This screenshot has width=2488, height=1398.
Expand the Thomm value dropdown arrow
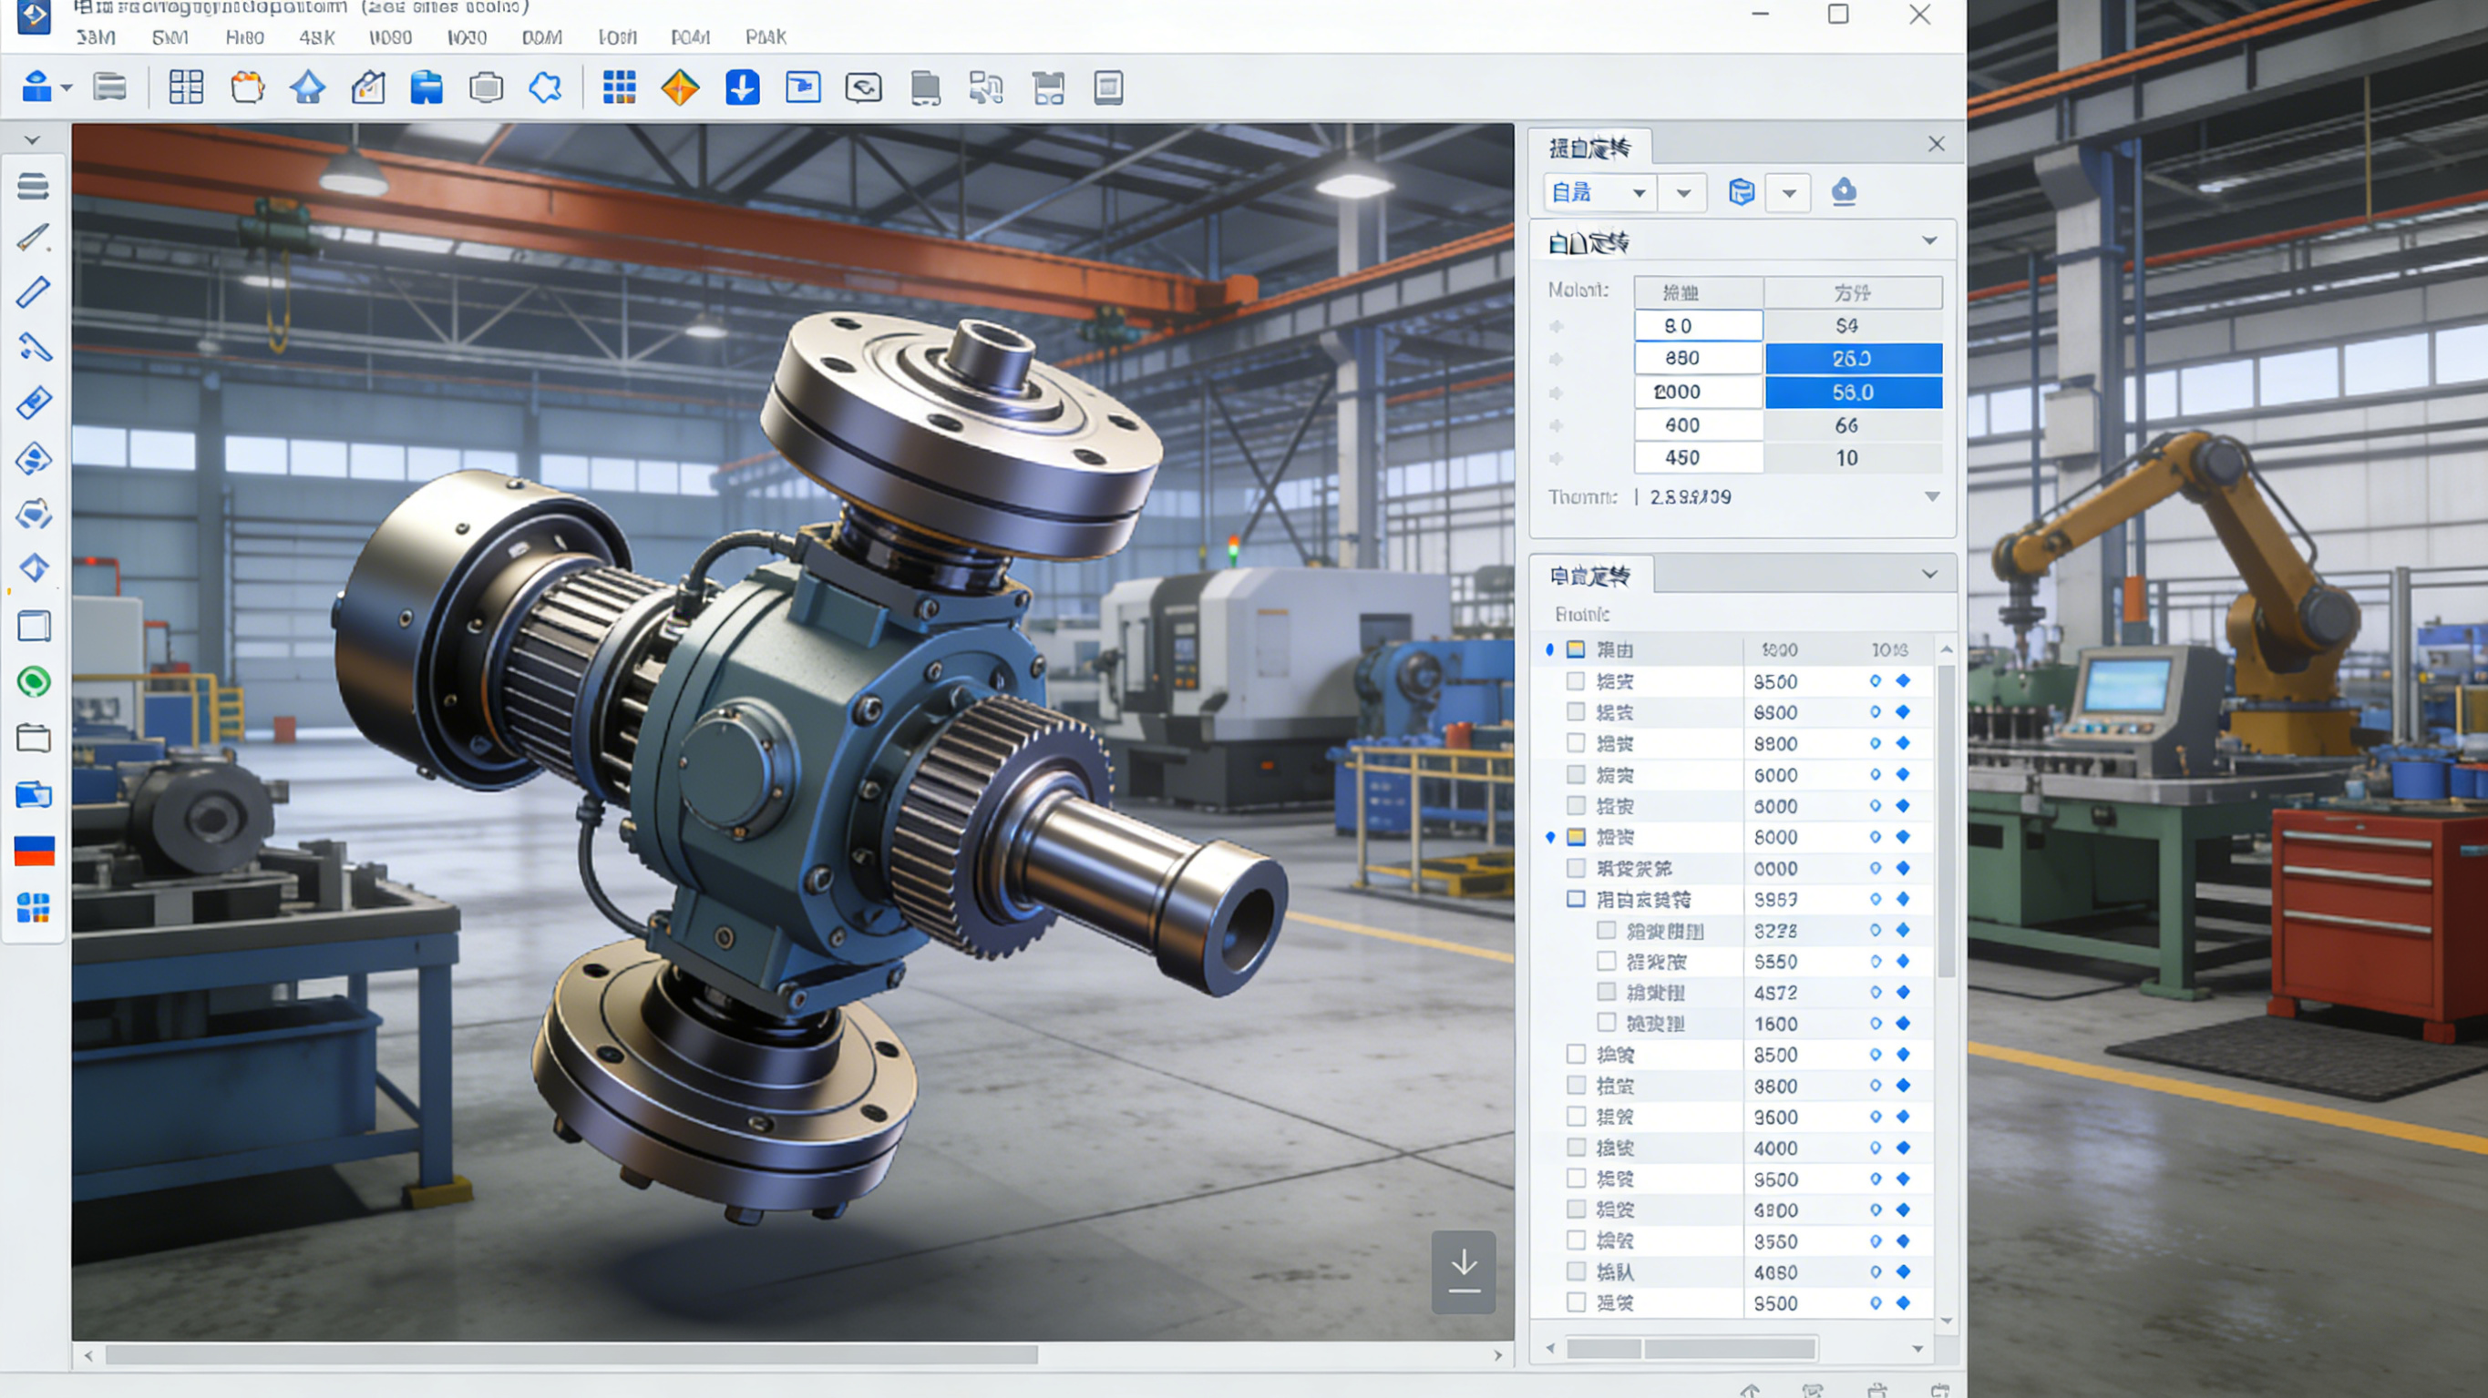coord(1932,497)
